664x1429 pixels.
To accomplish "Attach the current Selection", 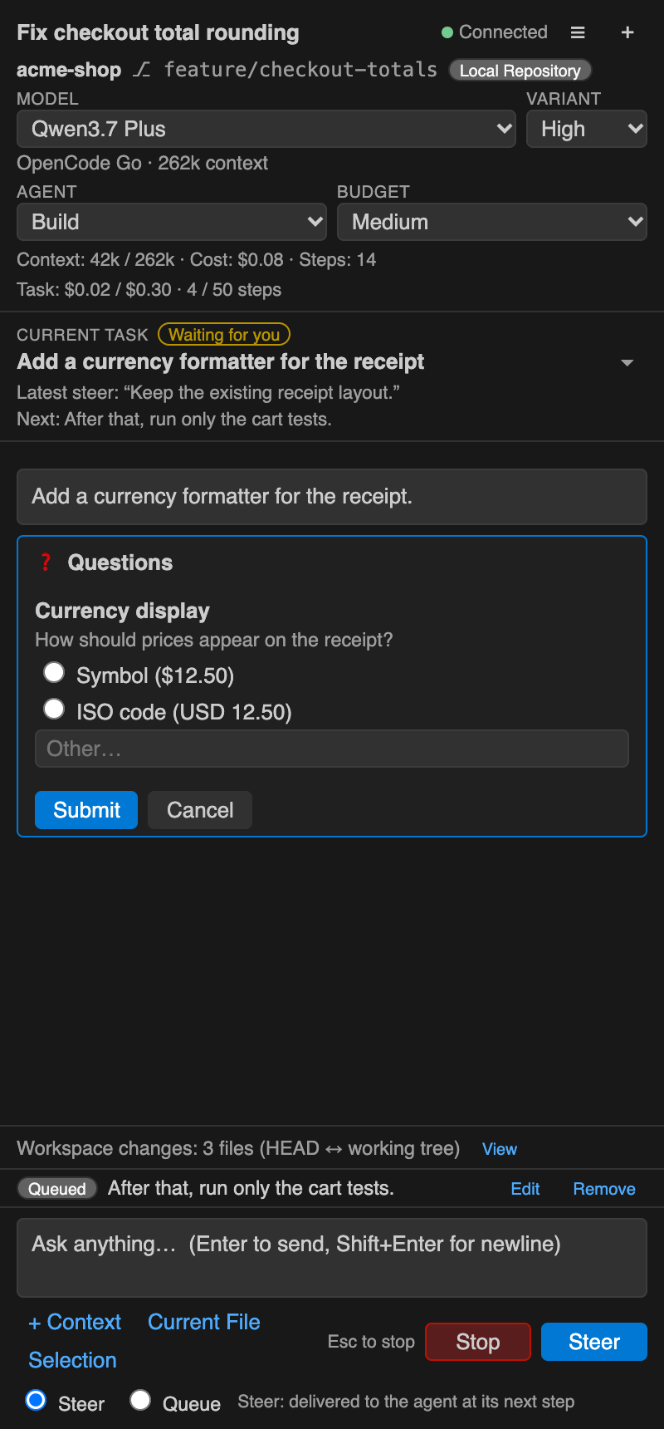I will [x=72, y=1360].
